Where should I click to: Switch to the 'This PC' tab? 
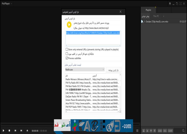tap(156, 16)
